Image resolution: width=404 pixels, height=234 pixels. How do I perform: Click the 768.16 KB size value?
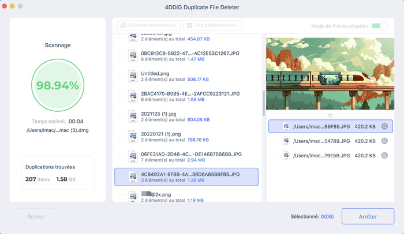click(x=198, y=140)
